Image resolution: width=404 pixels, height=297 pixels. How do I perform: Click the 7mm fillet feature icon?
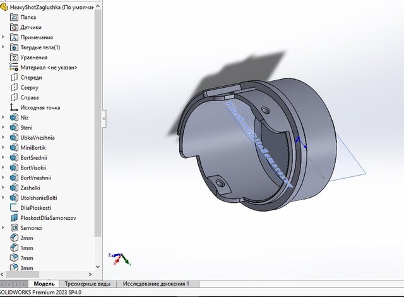point(14,258)
